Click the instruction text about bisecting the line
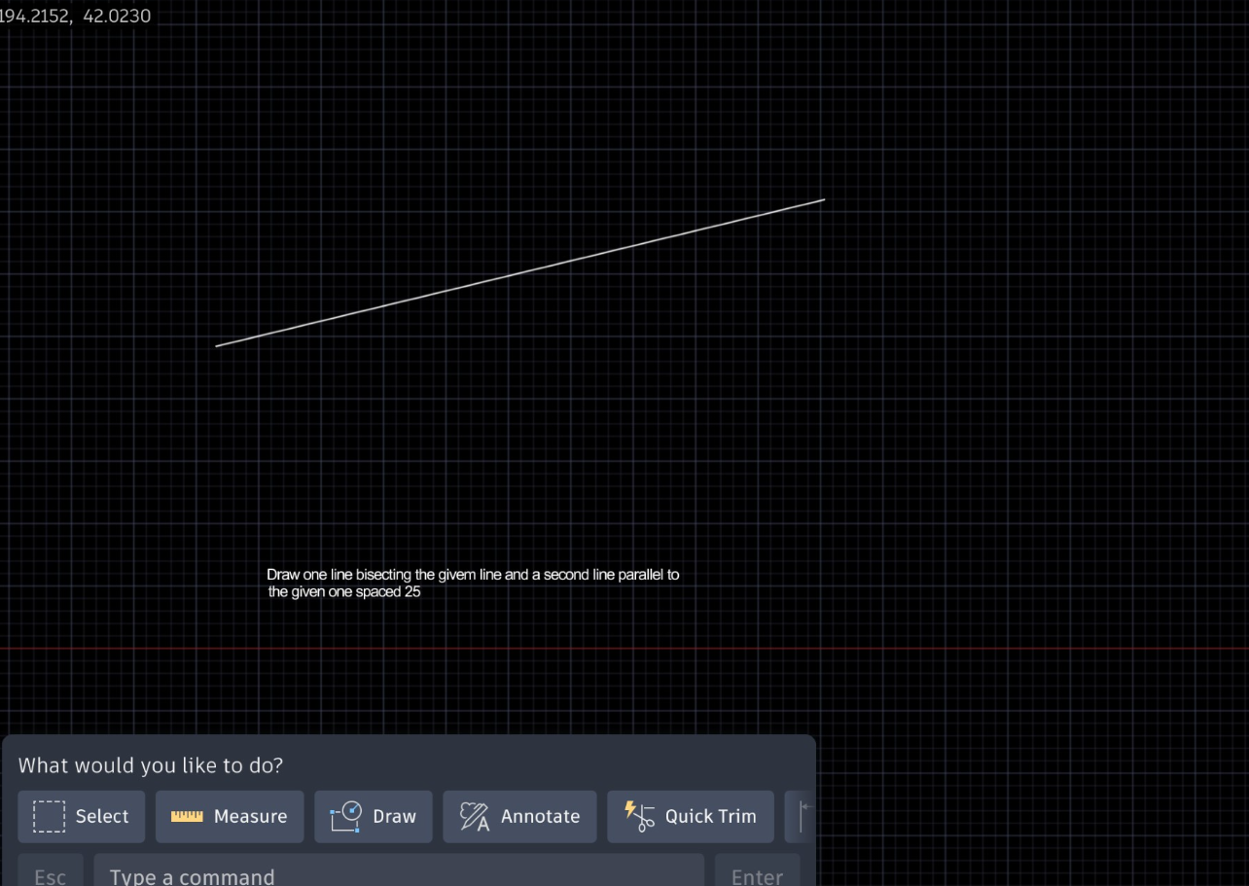The image size is (1249, 886). pos(473,582)
